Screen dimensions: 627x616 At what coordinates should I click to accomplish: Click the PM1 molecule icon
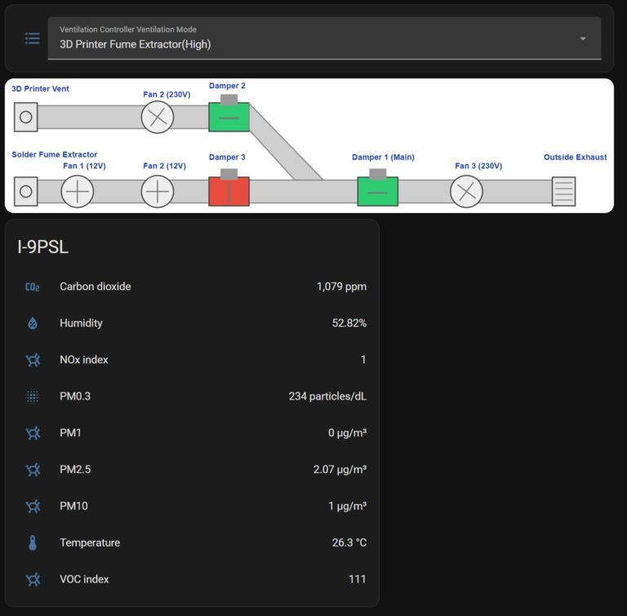[x=33, y=433]
